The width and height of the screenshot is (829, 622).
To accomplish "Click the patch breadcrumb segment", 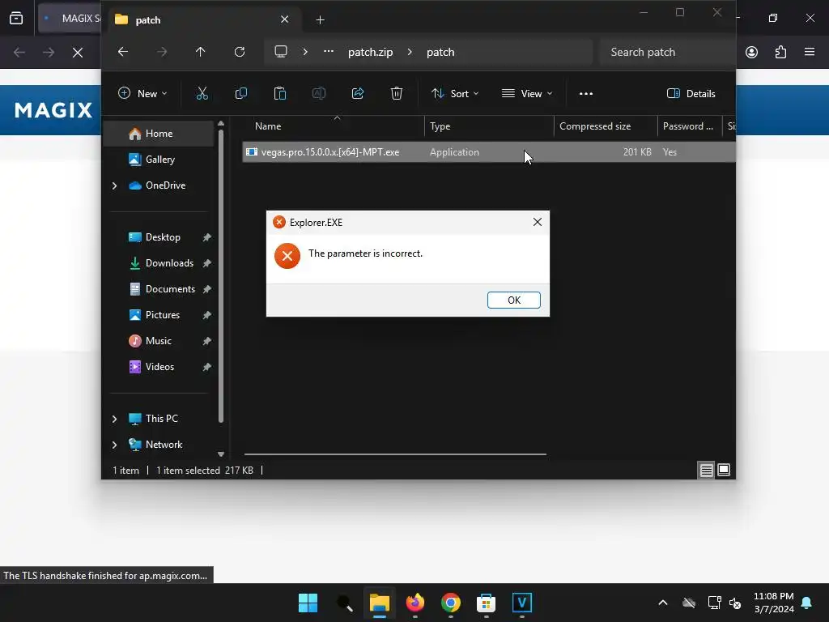I will pos(440,52).
